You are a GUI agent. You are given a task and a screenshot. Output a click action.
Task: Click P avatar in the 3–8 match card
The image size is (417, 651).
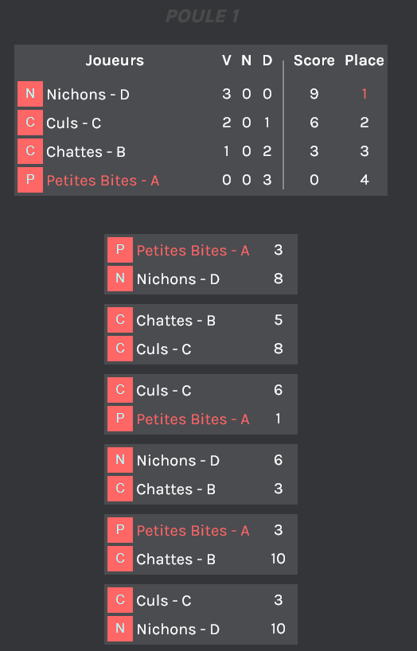[120, 250]
